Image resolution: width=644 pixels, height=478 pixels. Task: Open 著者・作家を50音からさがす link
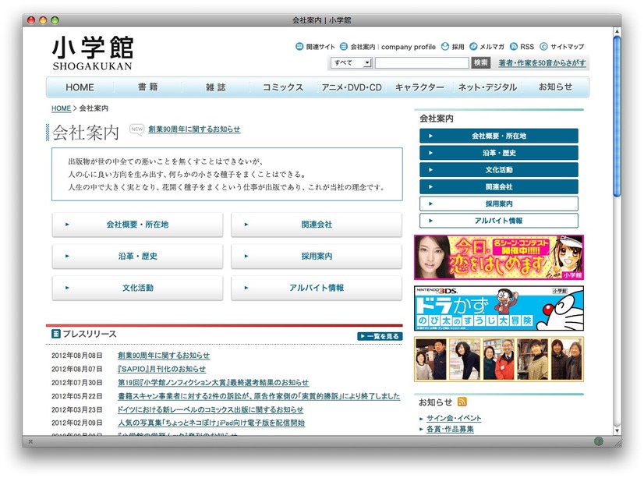pos(542,63)
